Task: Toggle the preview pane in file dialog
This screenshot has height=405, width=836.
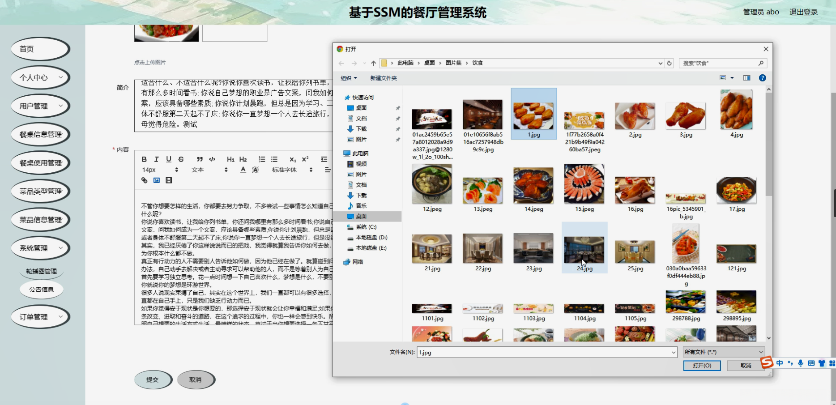Action: [746, 78]
